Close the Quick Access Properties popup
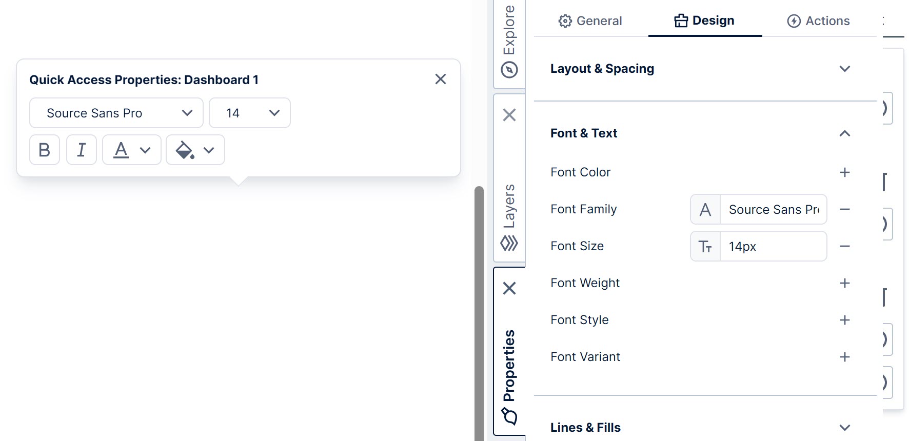The image size is (909, 441). click(x=441, y=79)
